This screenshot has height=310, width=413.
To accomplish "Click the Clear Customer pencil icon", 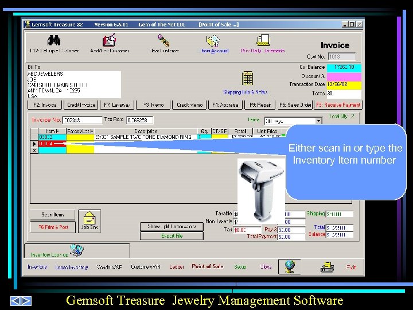I will [163, 40].
